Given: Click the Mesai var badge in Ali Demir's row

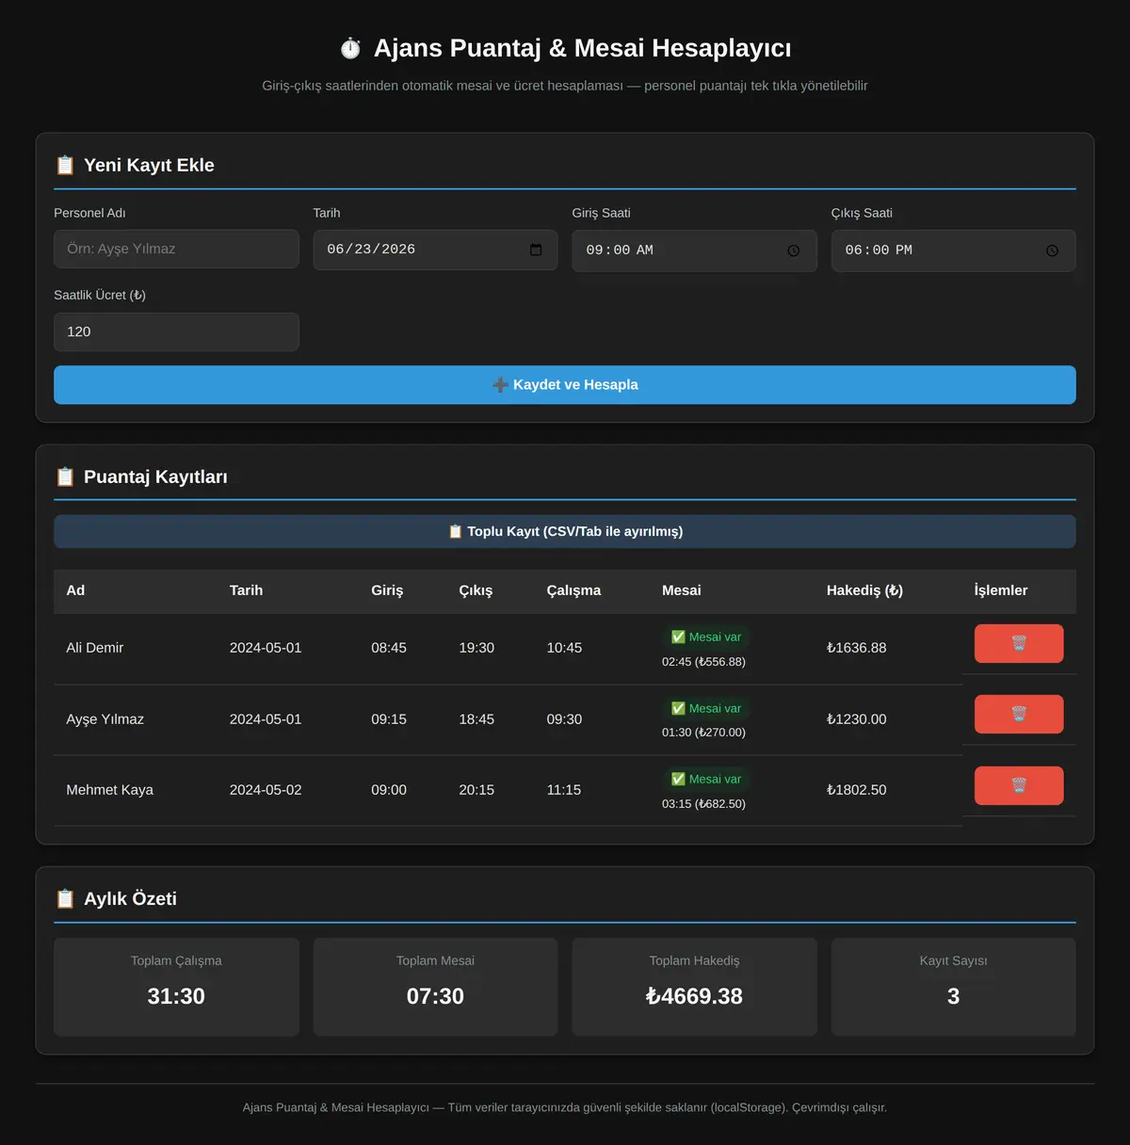Looking at the screenshot, I should (x=705, y=637).
